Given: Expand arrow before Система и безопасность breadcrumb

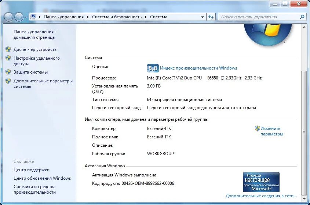Looking at the screenshot, I should pos(88,17).
